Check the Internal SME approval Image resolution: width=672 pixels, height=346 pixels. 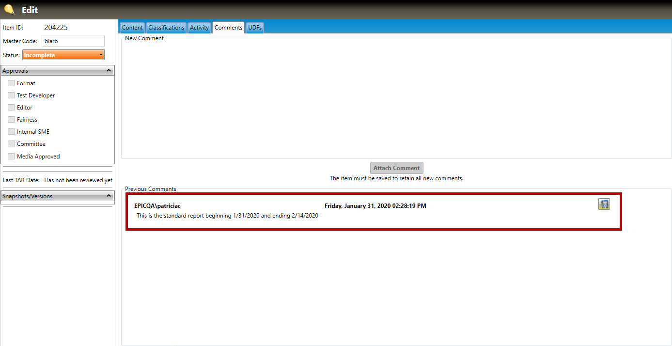11,132
